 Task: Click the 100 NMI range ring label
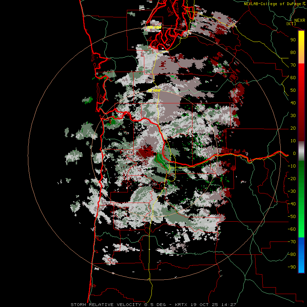154,27
